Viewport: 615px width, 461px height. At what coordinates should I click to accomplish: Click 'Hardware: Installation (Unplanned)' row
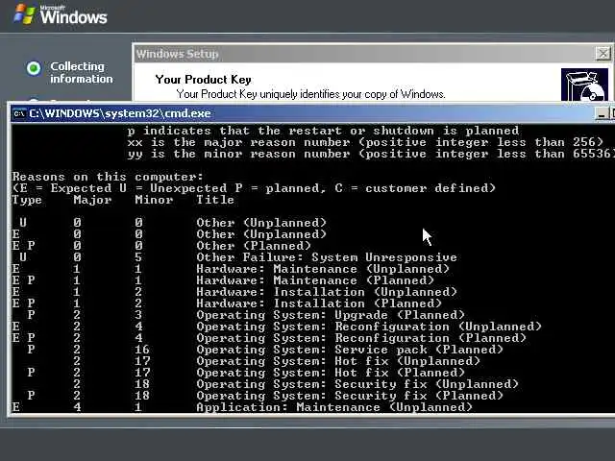(234, 292)
